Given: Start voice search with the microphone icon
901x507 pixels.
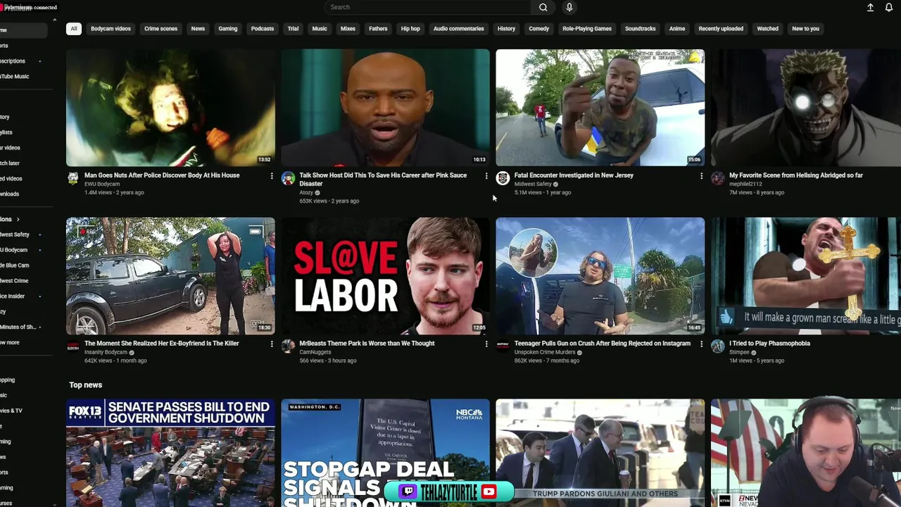Looking at the screenshot, I should pyautogui.click(x=569, y=7).
